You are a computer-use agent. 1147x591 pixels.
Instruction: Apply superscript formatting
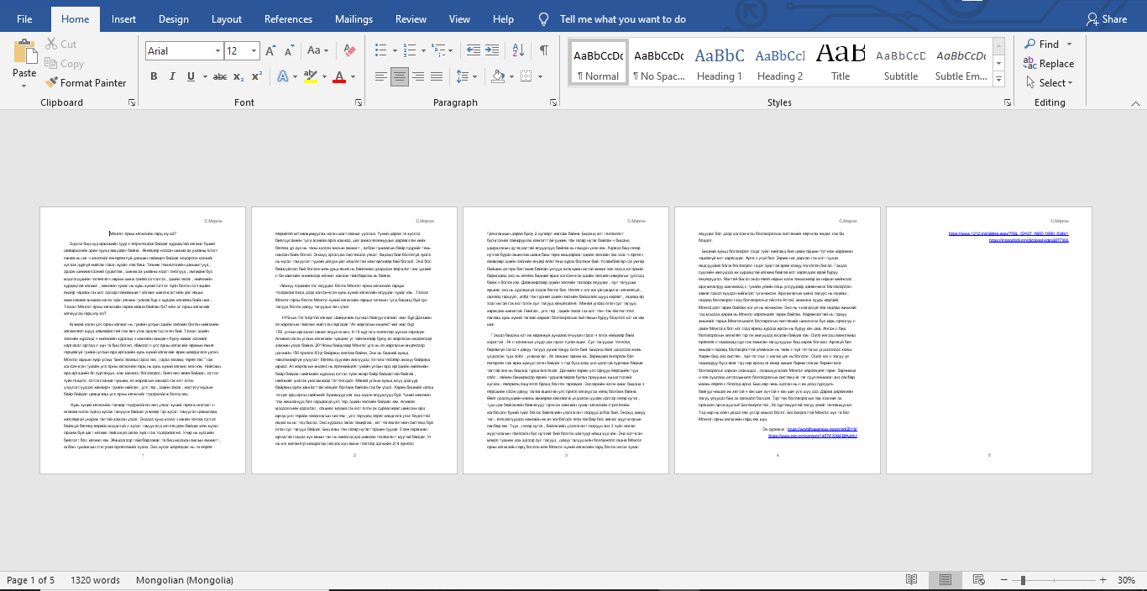(259, 77)
